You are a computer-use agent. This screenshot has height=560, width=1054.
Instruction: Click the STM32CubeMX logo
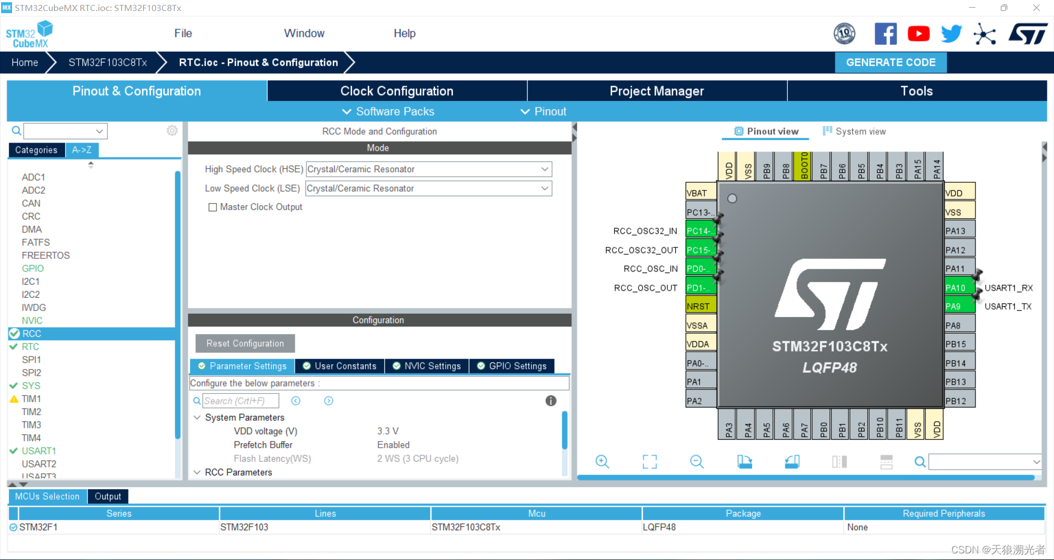tap(29, 34)
